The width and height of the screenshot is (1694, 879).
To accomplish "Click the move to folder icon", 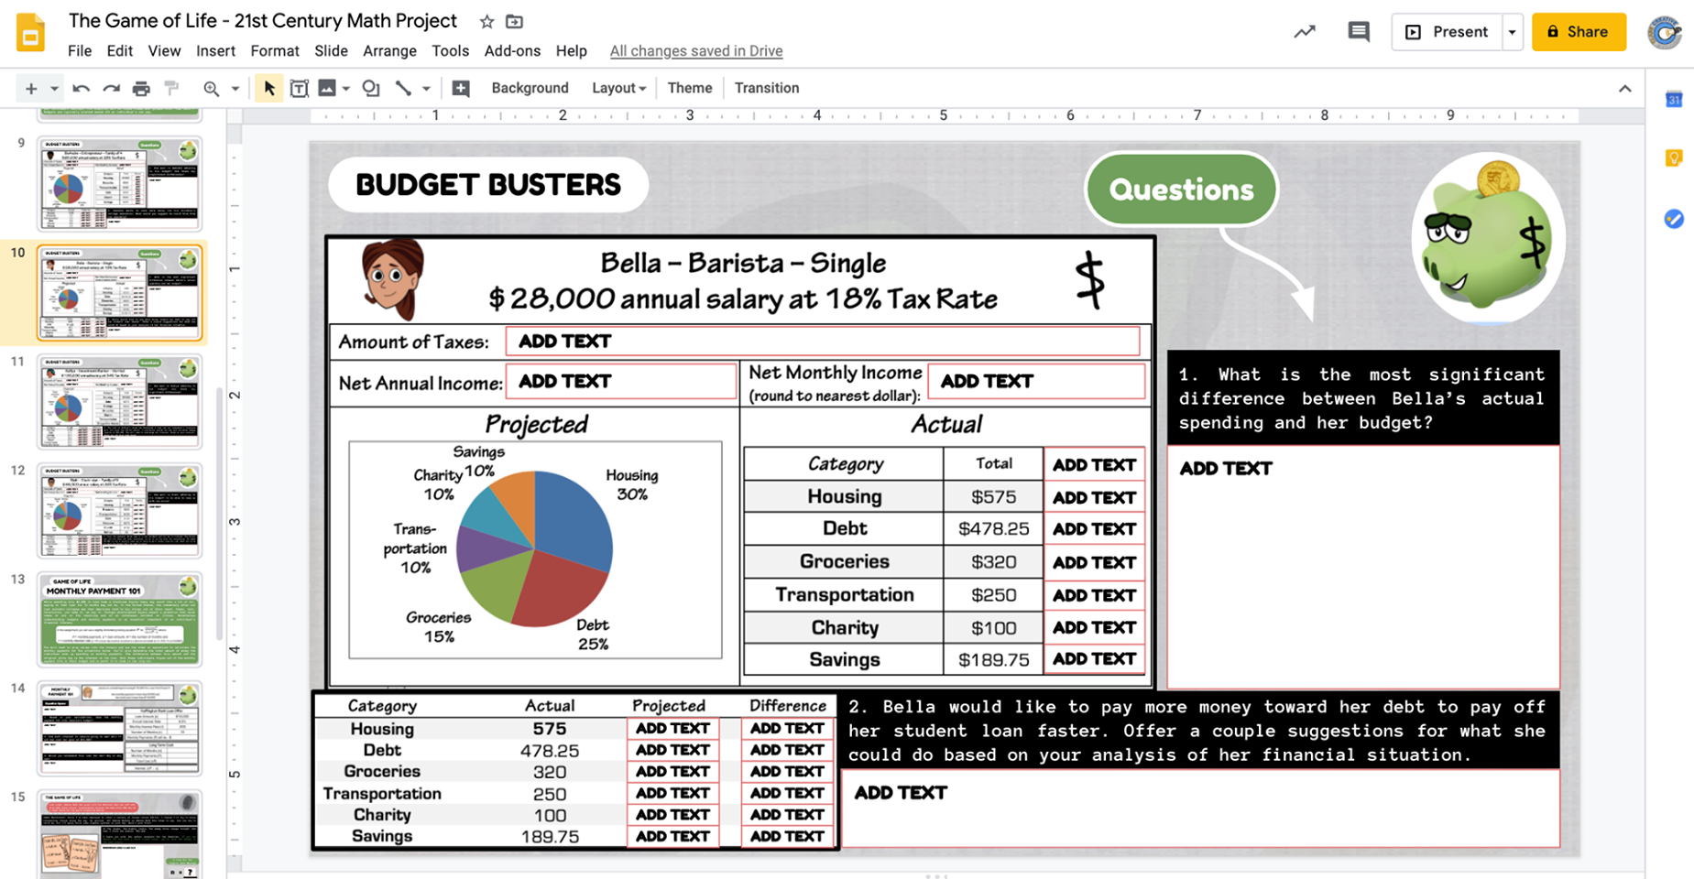I will 515,21.
